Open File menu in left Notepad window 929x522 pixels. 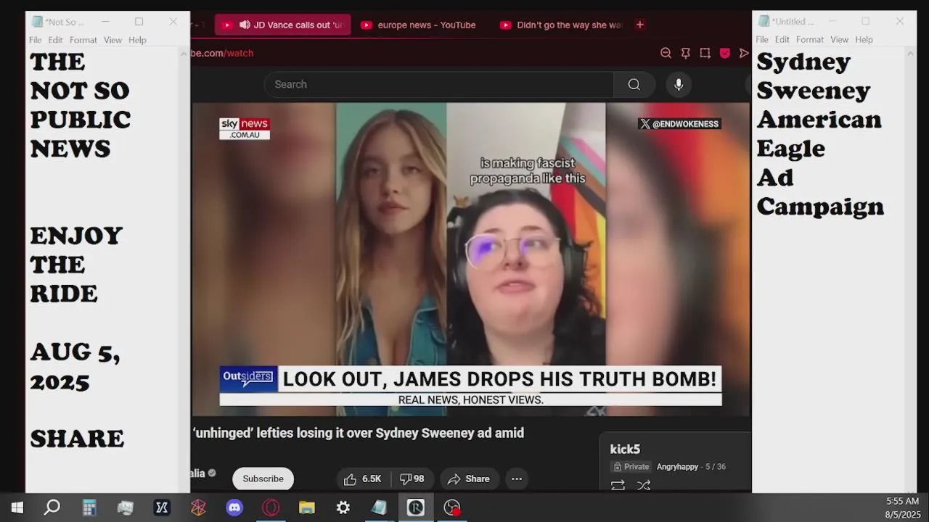[35, 40]
